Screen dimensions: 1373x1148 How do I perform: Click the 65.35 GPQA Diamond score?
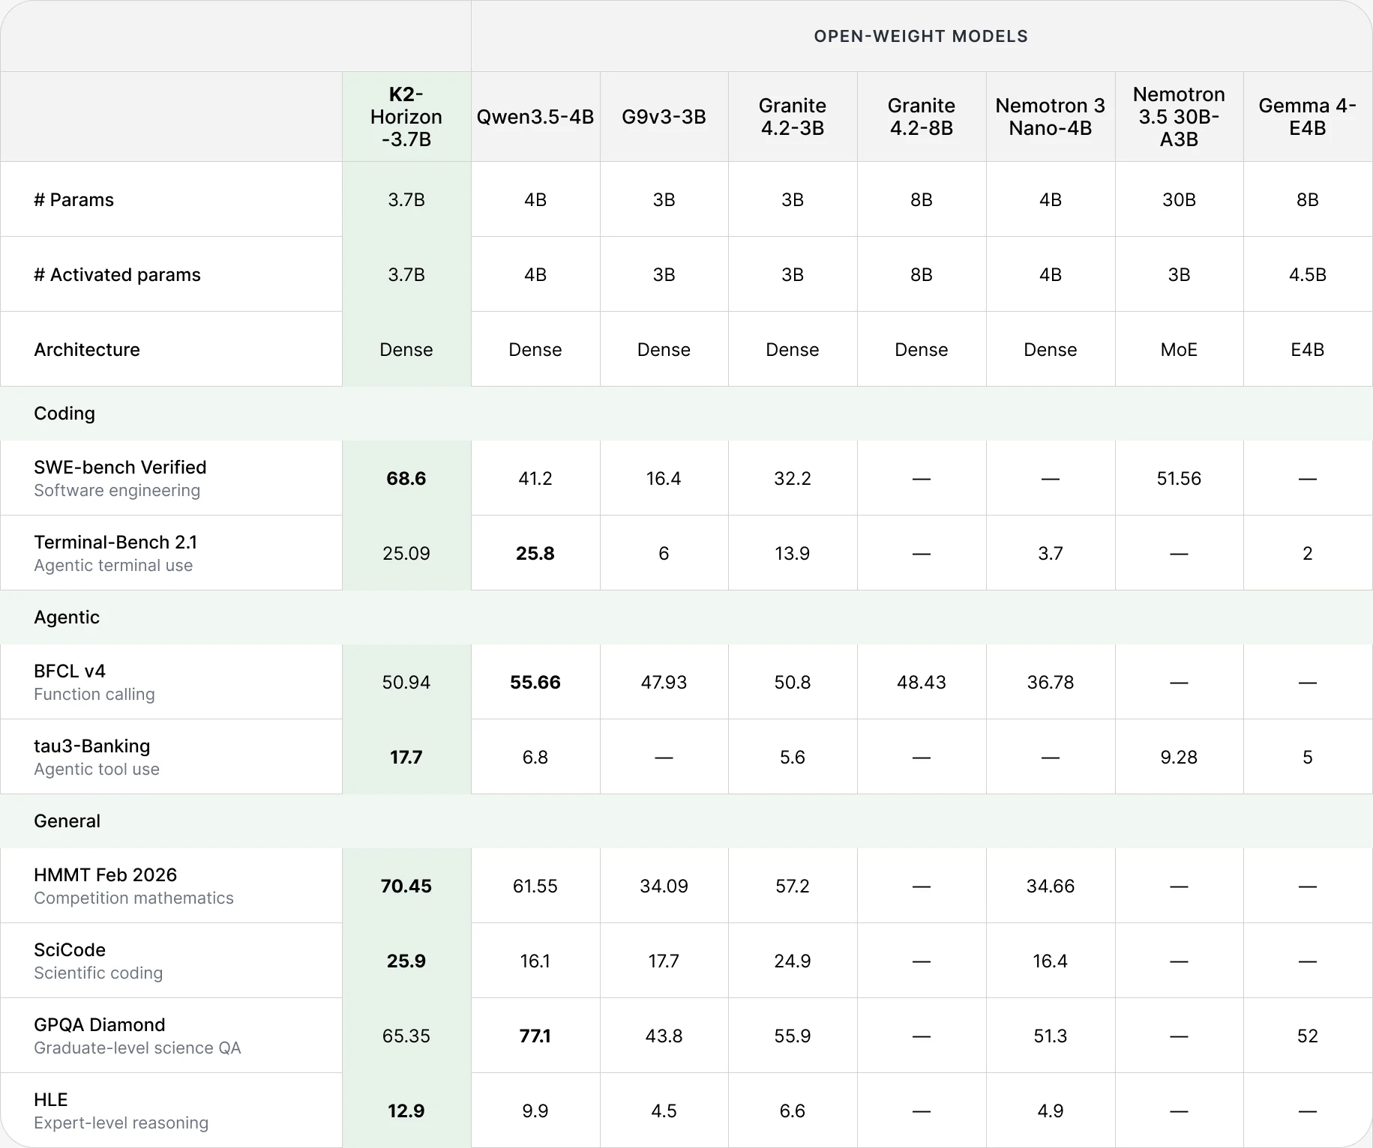(x=406, y=1036)
